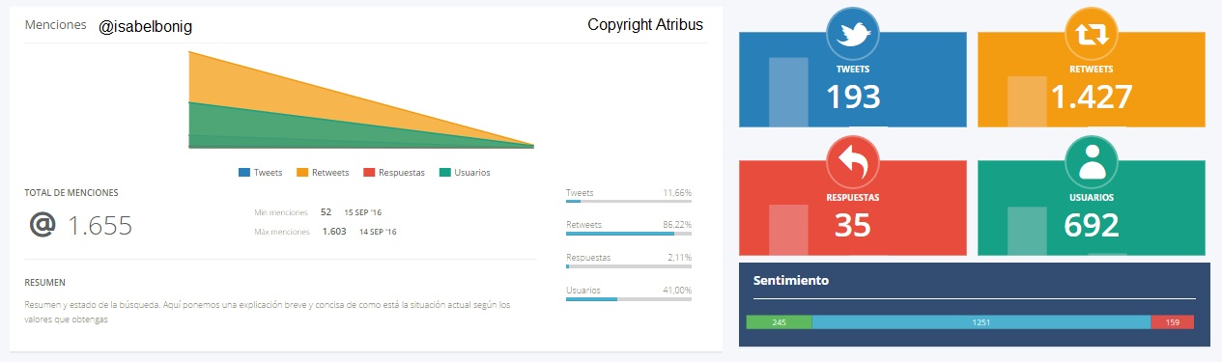The width and height of the screenshot is (1222, 362).
Task: Toggle Retweets series in chart legend
Action: pyautogui.click(x=323, y=173)
